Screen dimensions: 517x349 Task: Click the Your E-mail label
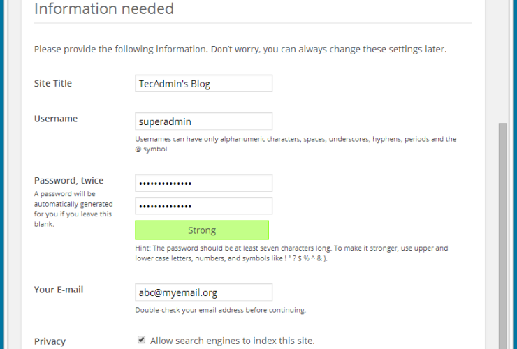(59, 290)
